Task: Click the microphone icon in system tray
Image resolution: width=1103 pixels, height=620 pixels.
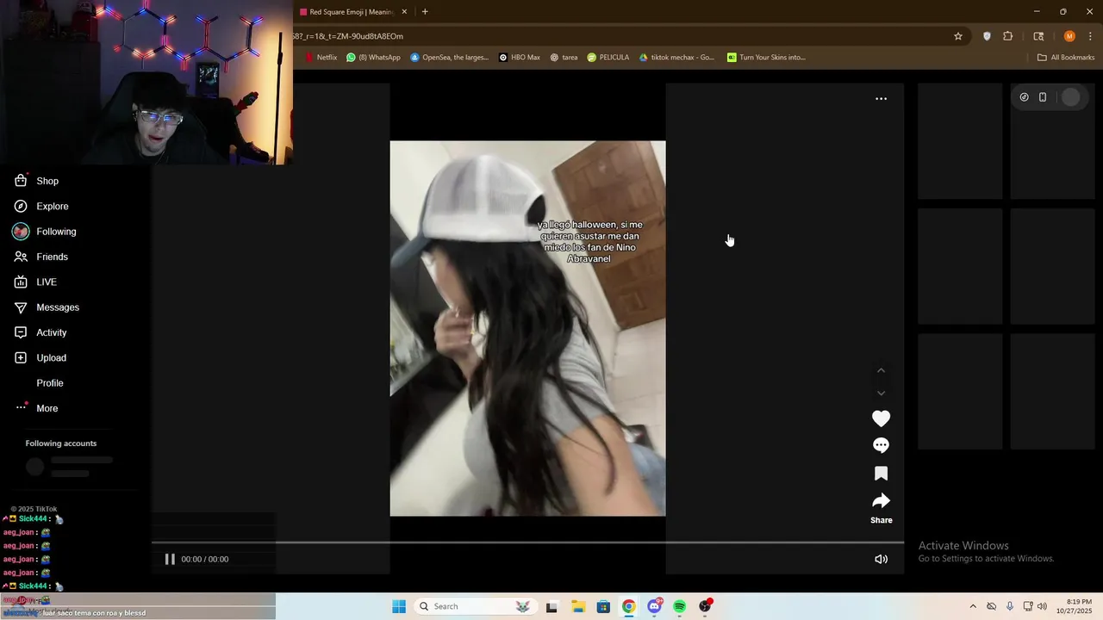Action: [x=1009, y=606]
